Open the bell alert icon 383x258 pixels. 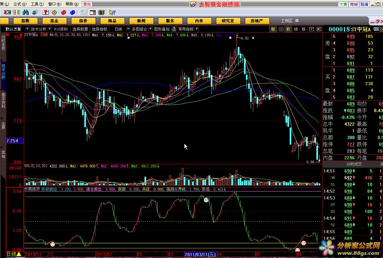(x=35, y=13)
